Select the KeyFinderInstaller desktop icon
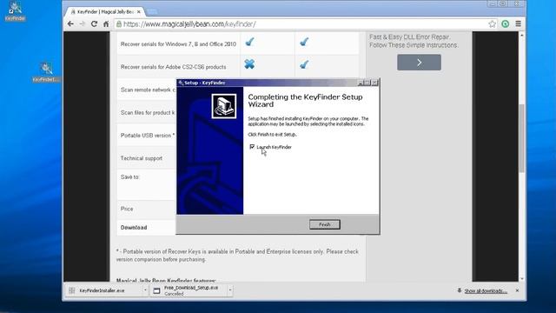The width and height of the screenshot is (556, 313). [46, 72]
